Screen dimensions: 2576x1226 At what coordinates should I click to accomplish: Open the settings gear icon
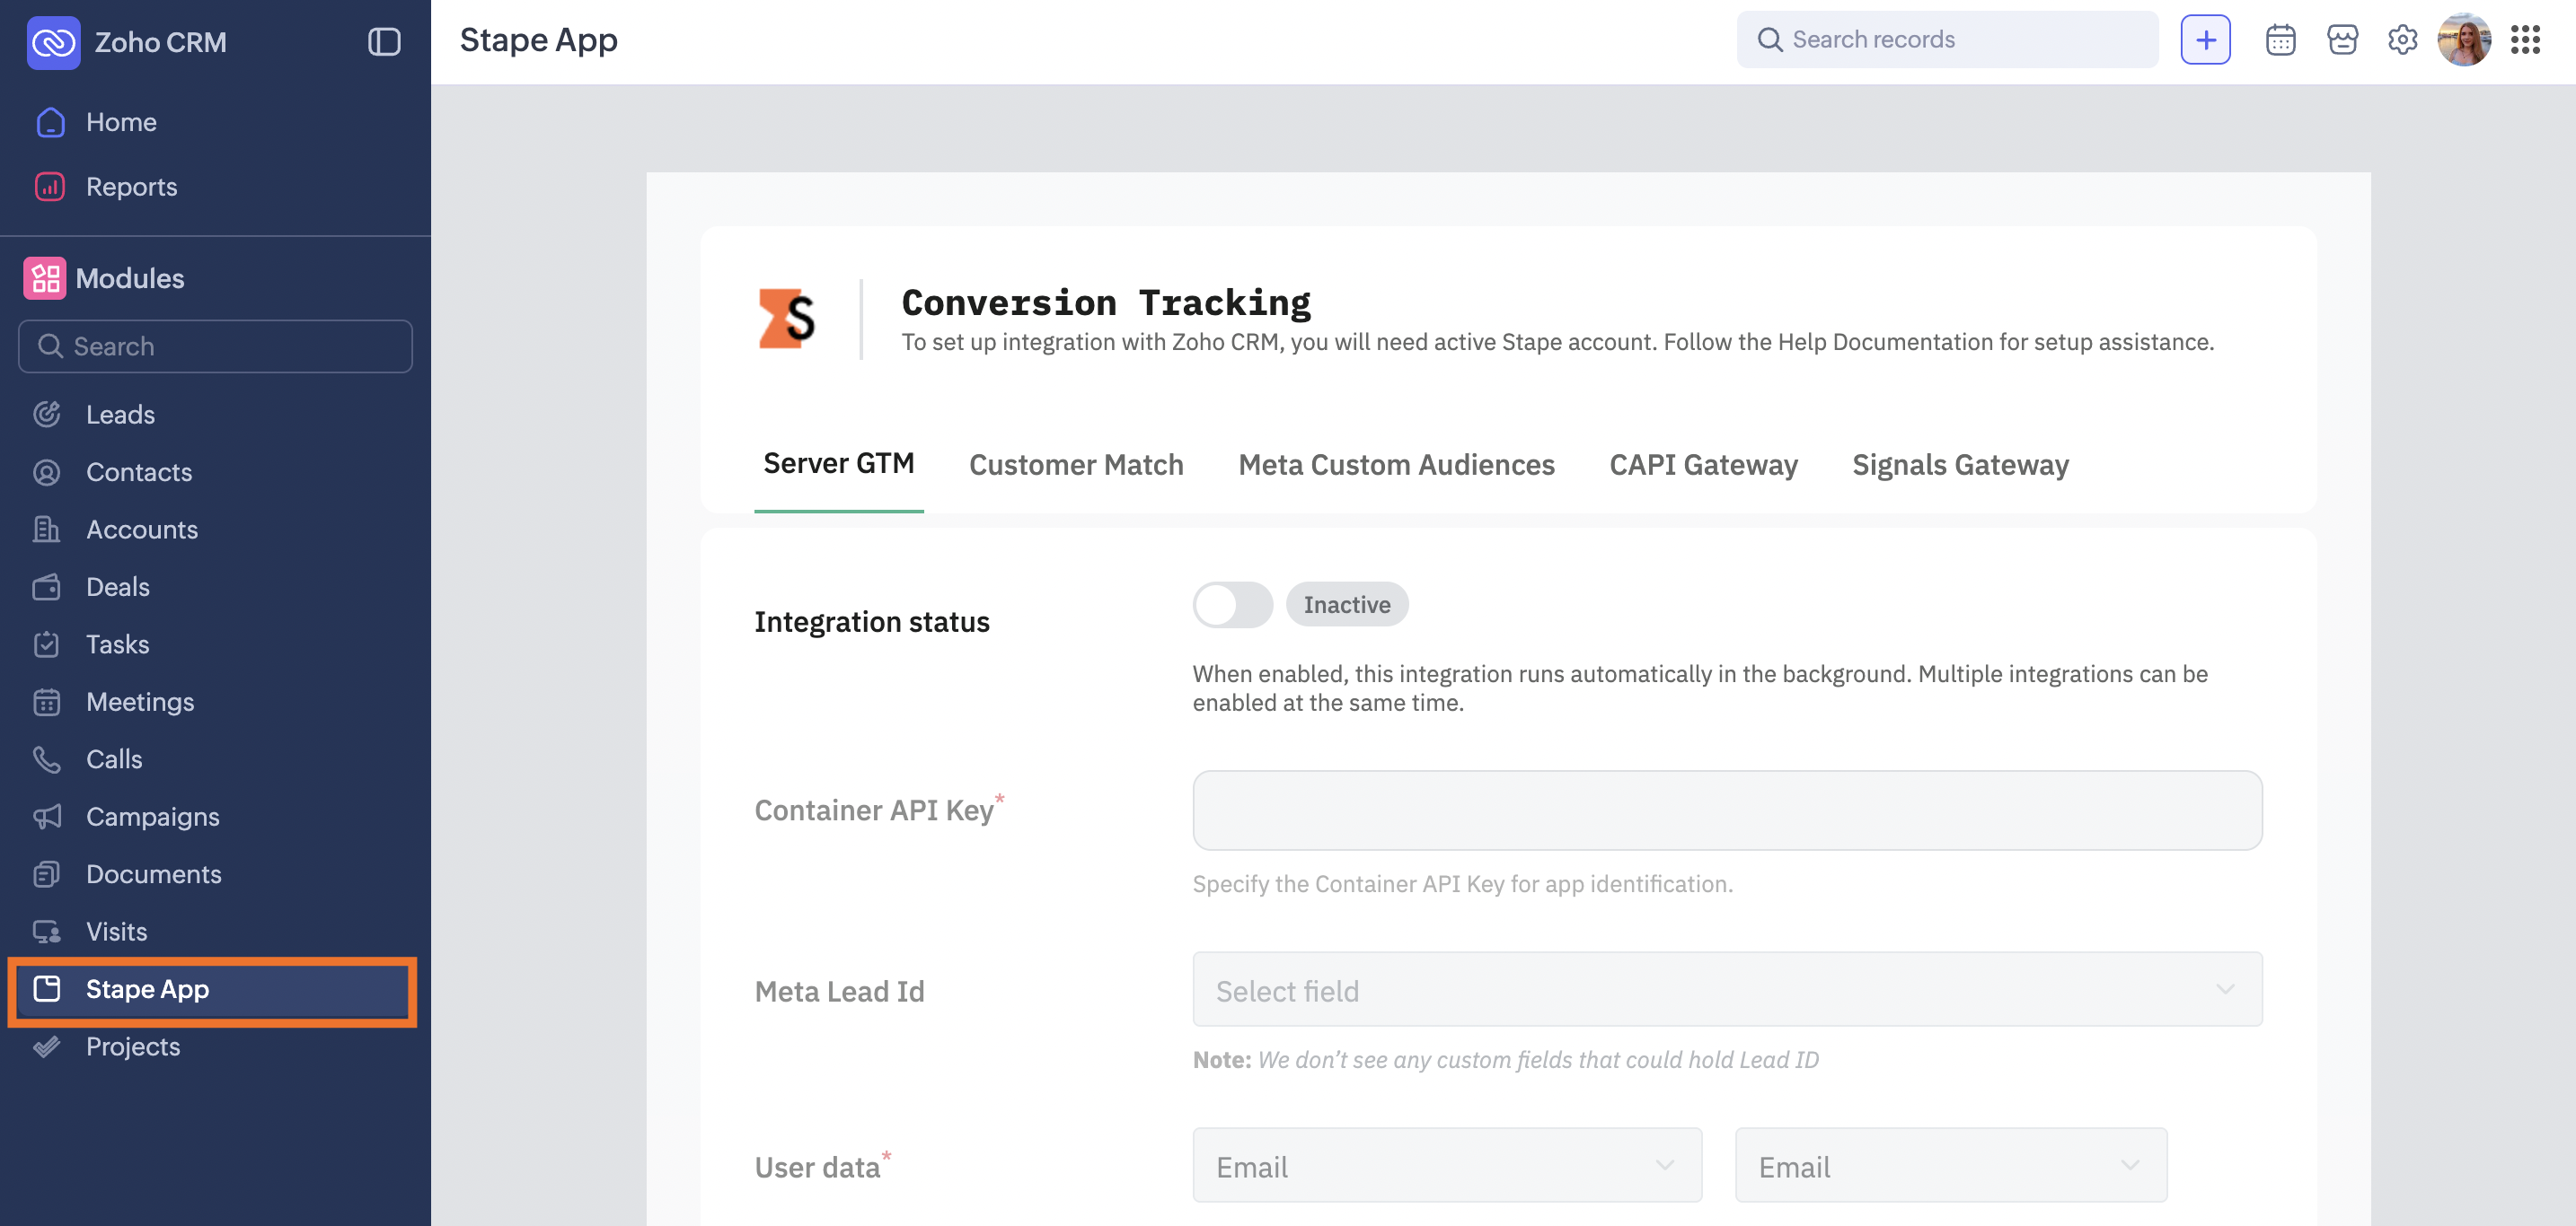pyautogui.click(x=2402, y=40)
